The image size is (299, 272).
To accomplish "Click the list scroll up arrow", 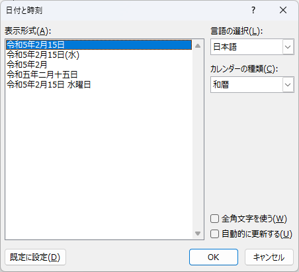I will 198,46.
